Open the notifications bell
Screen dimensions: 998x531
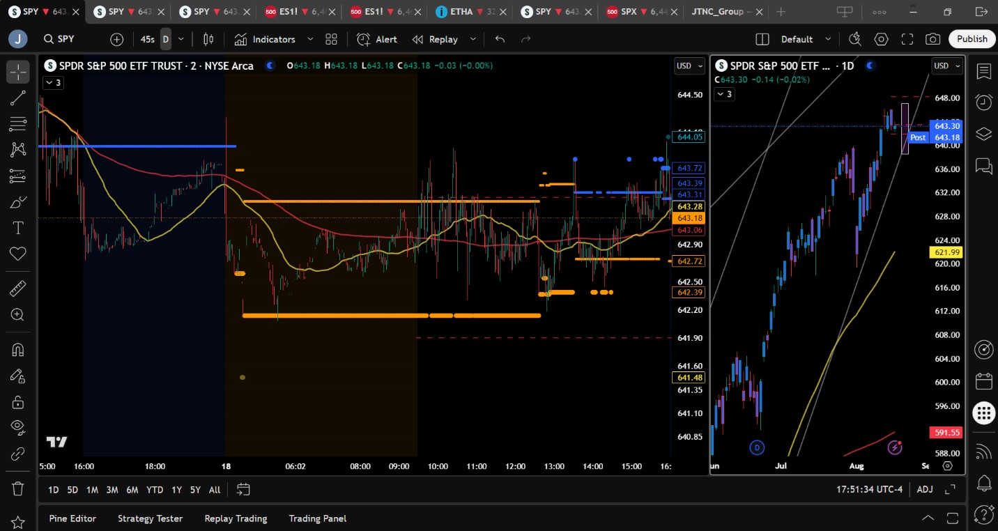click(x=983, y=482)
